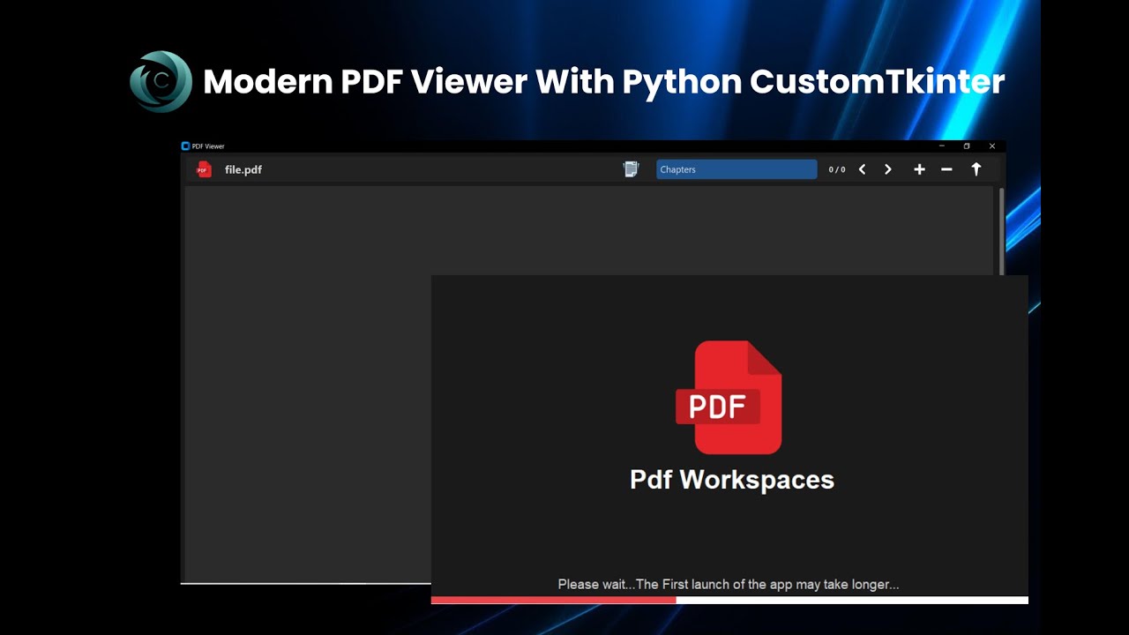1129x635 pixels.
Task: Click the Please wait launch message
Action: point(729,584)
